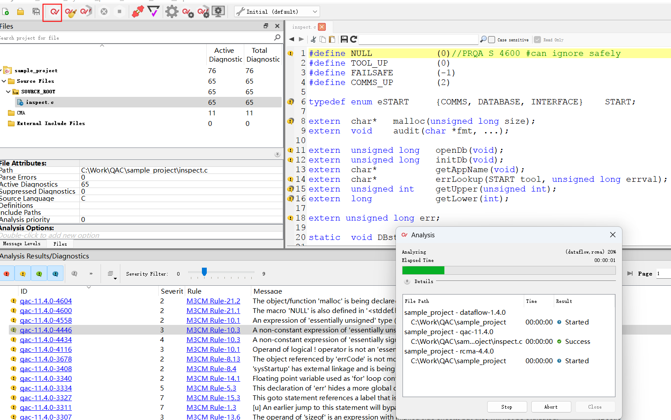The width and height of the screenshot is (671, 420).
Task: Click the purple checkmark filter funnel icon
Action: click(153, 12)
